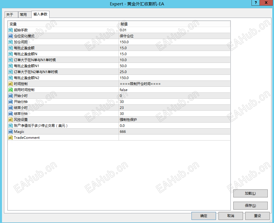Select the 订单大于在N单与N1单时候 value 10.0
This screenshot has height=223, width=274.
pos(174,60)
